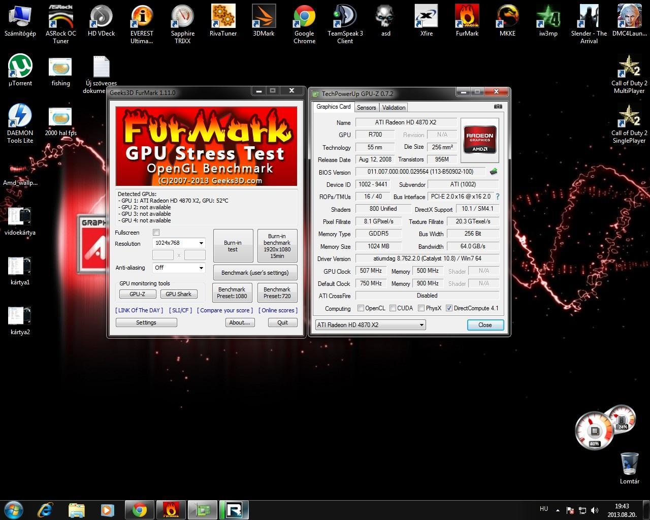This screenshot has width=650, height=520.
Task: Open the kártya1 desktop file
Action: pos(20,271)
